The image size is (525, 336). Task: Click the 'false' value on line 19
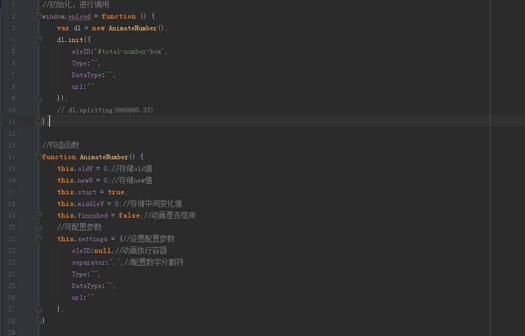click(129, 215)
